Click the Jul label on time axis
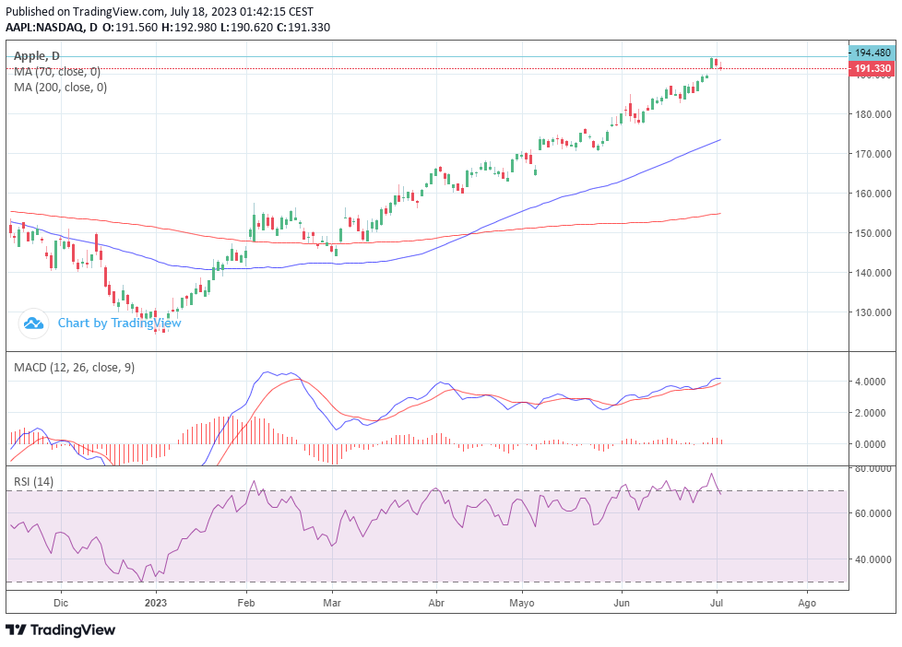 point(717,603)
